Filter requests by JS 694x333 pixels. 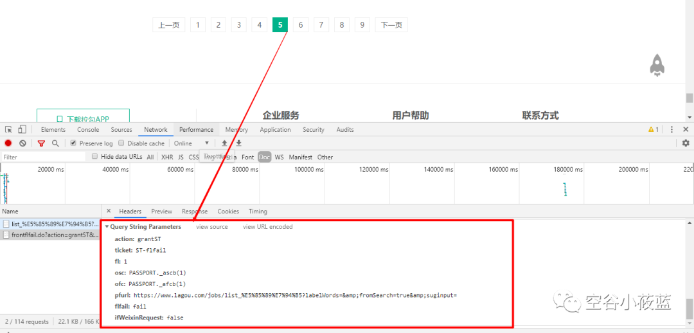point(181,157)
